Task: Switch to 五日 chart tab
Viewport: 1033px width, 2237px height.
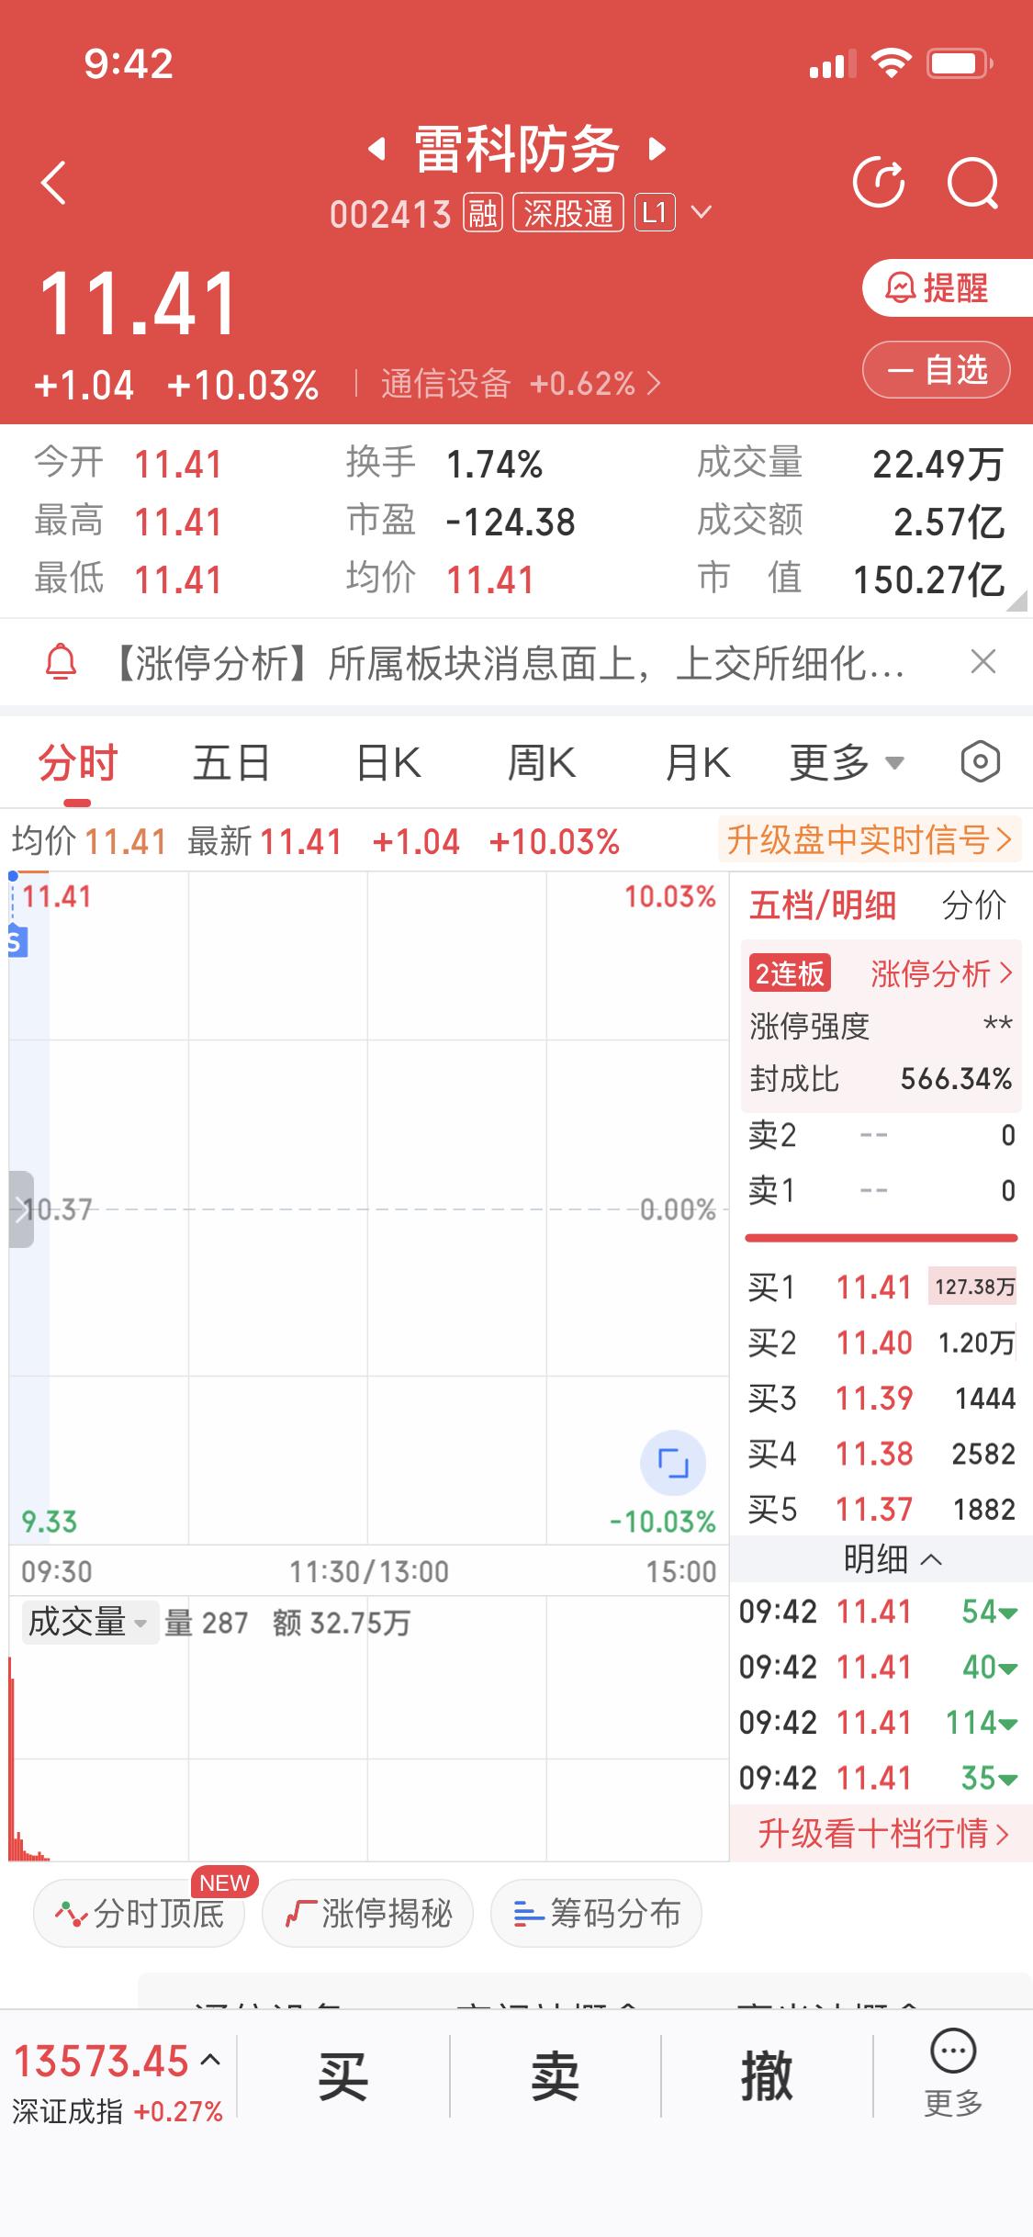Action: coord(231,763)
